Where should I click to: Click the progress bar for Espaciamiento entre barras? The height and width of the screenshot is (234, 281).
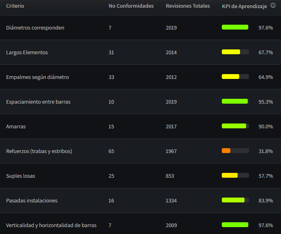pos(235,101)
